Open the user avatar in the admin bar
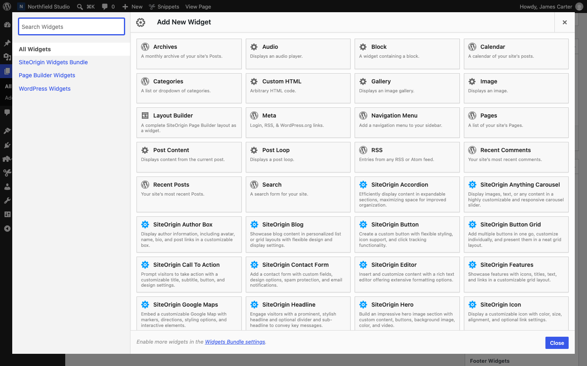This screenshot has width=587, height=366. pyautogui.click(x=579, y=7)
